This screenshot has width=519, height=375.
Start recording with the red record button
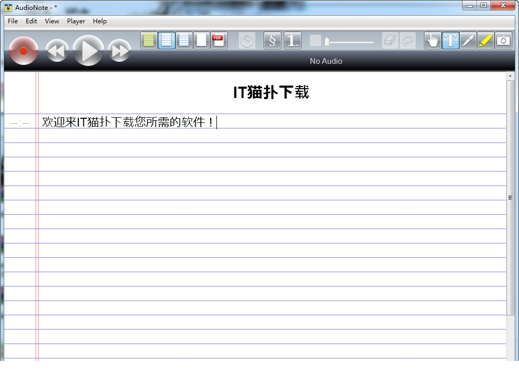click(23, 51)
